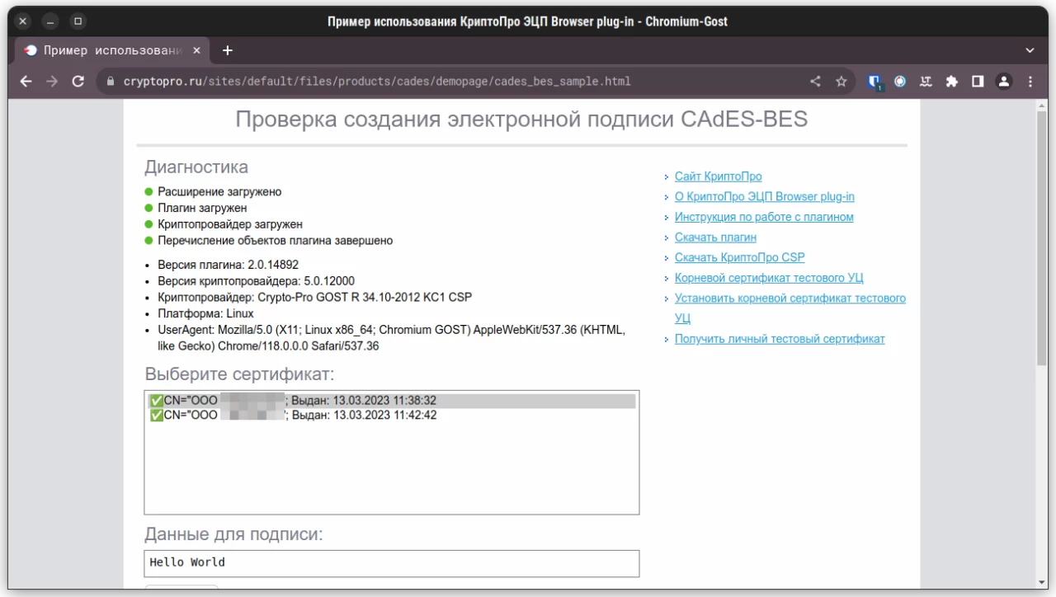Close the current tab with its X

coord(196,50)
